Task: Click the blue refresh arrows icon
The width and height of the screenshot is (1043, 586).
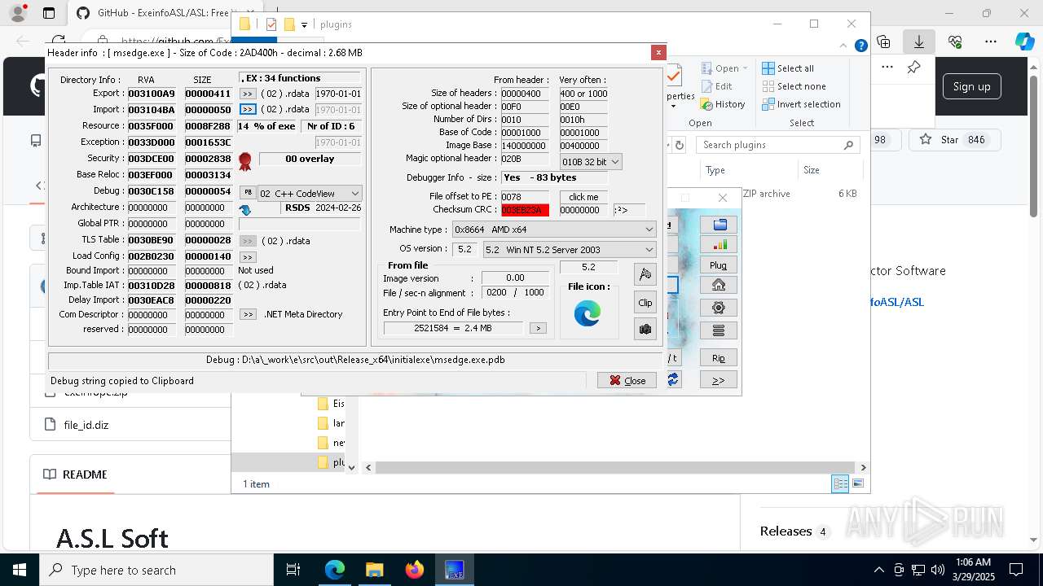Action: pyautogui.click(x=673, y=379)
